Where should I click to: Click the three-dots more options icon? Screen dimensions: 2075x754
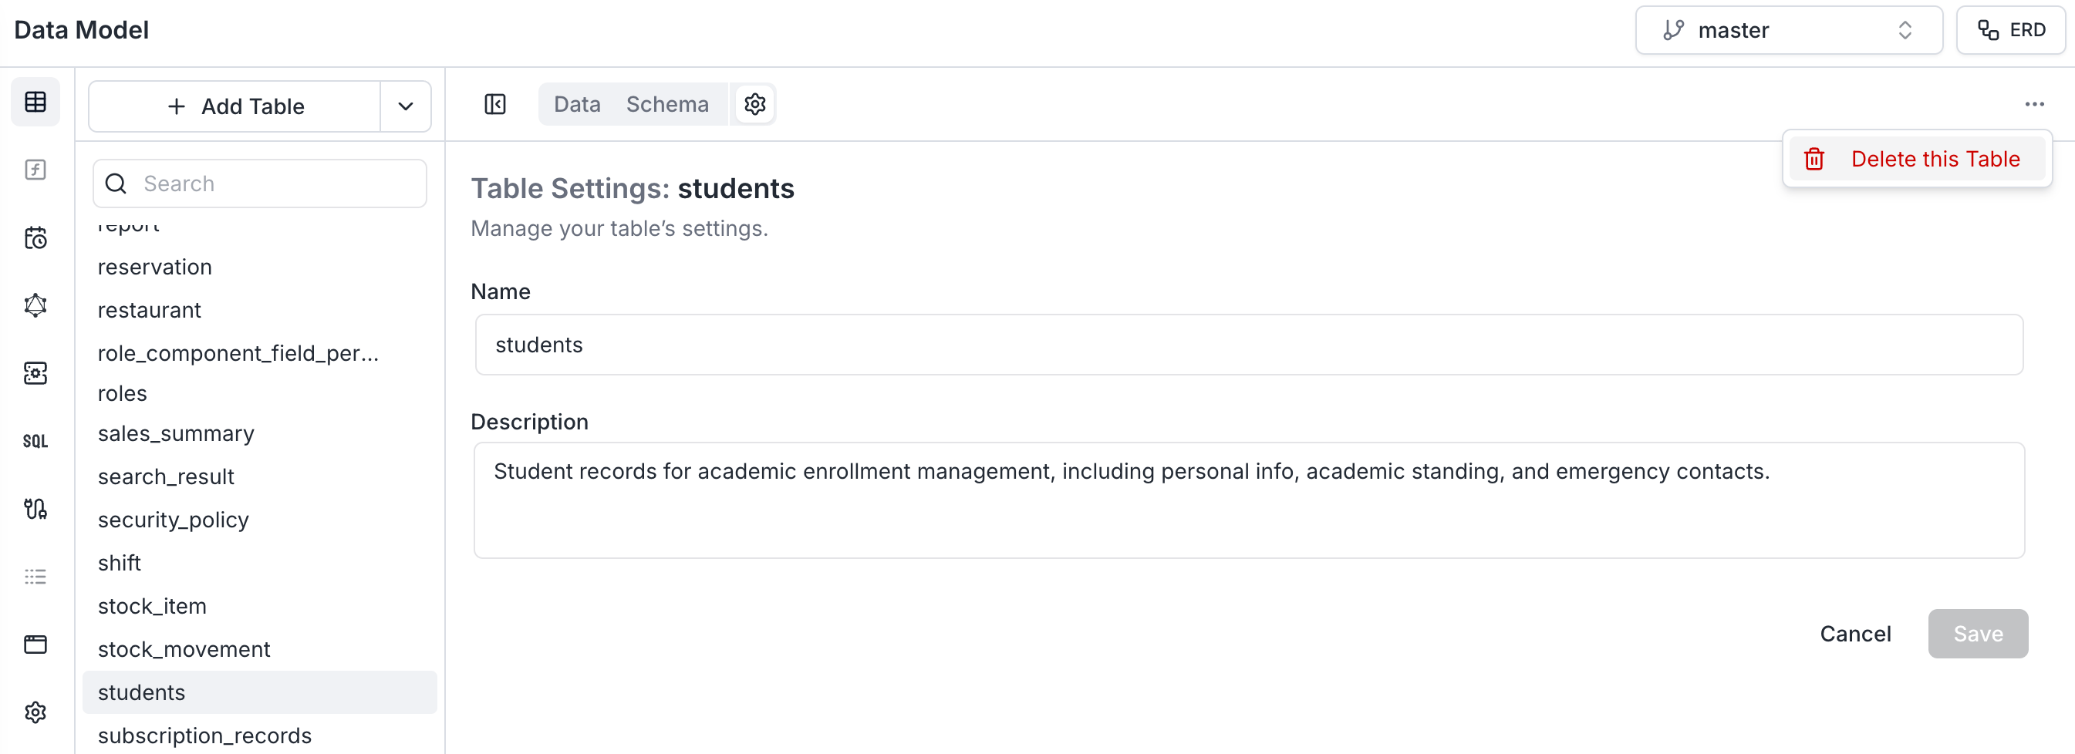pos(2035,105)
